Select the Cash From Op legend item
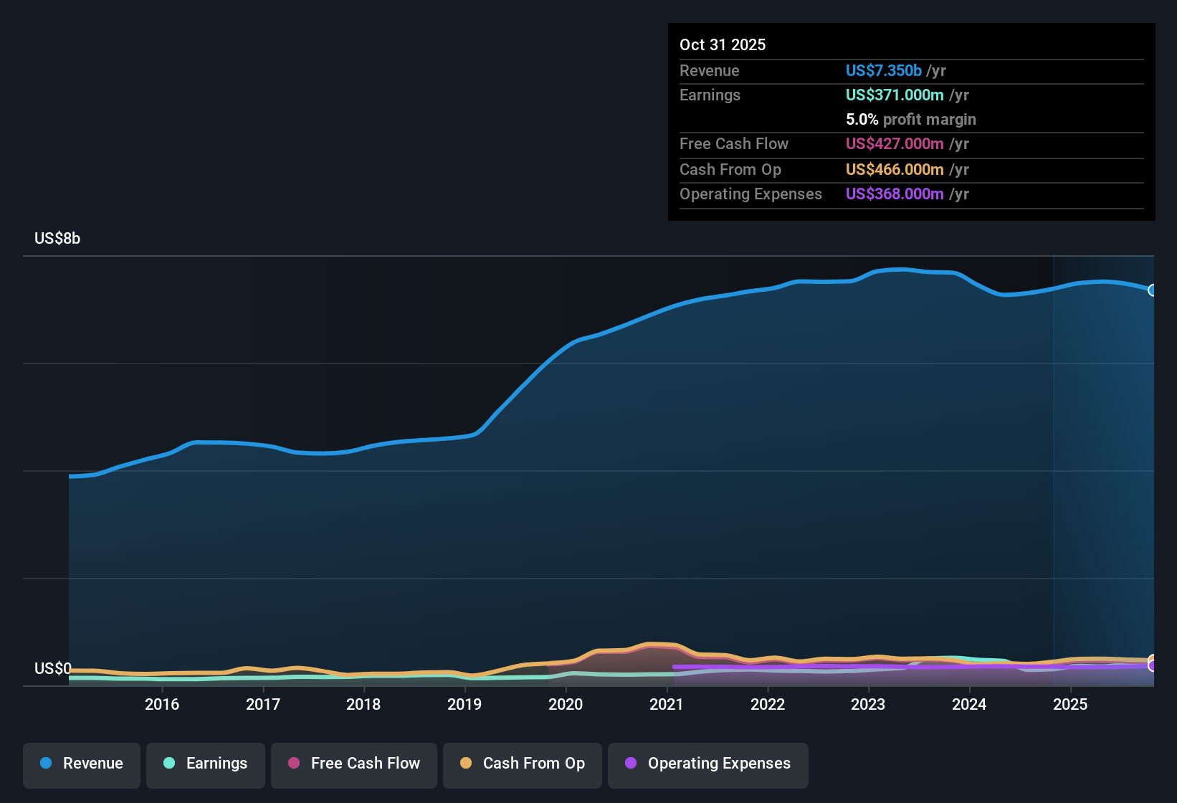Image resolution: width=1177 pixels, height=803 pixels. [522, 764]
